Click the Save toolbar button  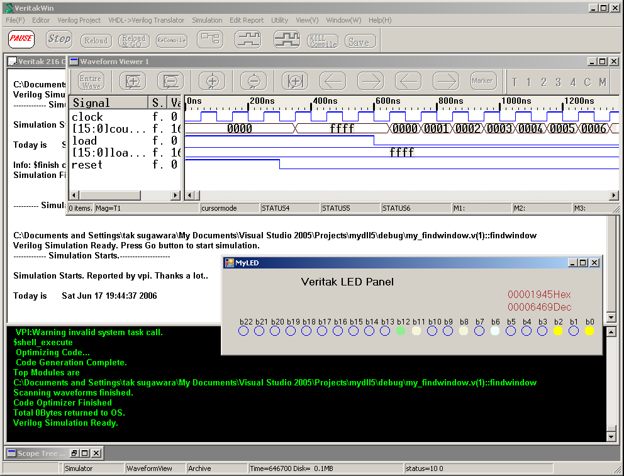pos(360,41)
